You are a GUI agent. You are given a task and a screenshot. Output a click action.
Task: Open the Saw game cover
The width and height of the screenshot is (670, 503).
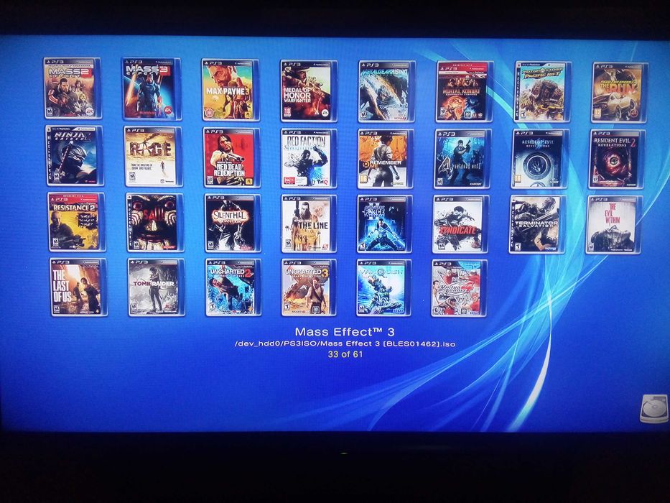click(154, 223)
